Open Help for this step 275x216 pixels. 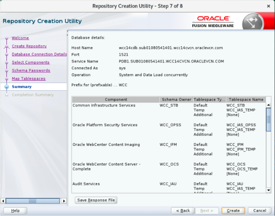pyautogui.click(x=15, y=211)
